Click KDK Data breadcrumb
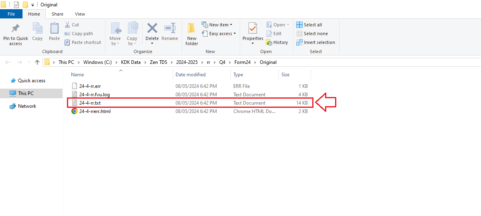Screen dimensions: 481x216 [x=131, y=62]
